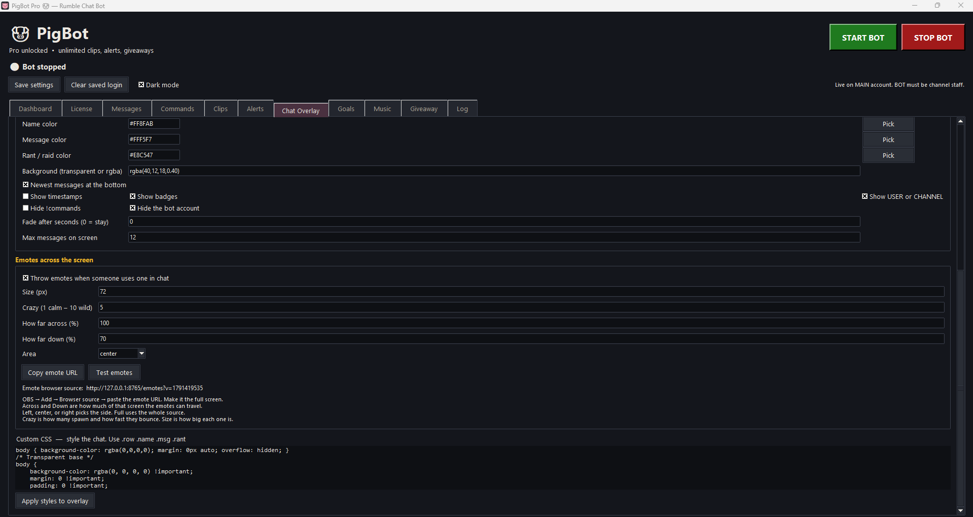
Task: Open the Alerts tab
Action: pyautogui.click(x=255, y=109)
